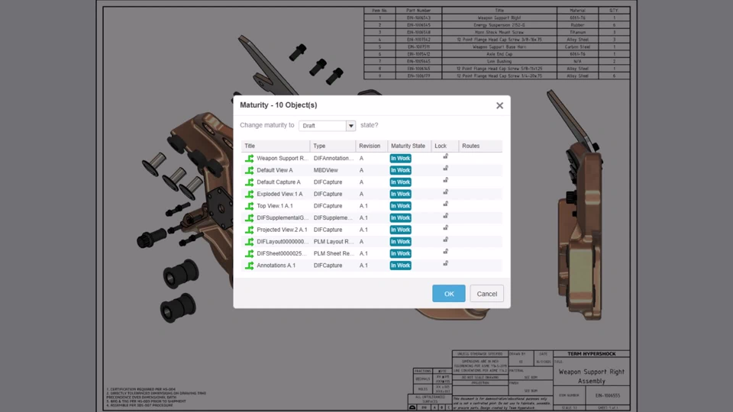Click the maturity icon beside Default View A
Screen dimensions: 733x412
[x=249, y=170]
